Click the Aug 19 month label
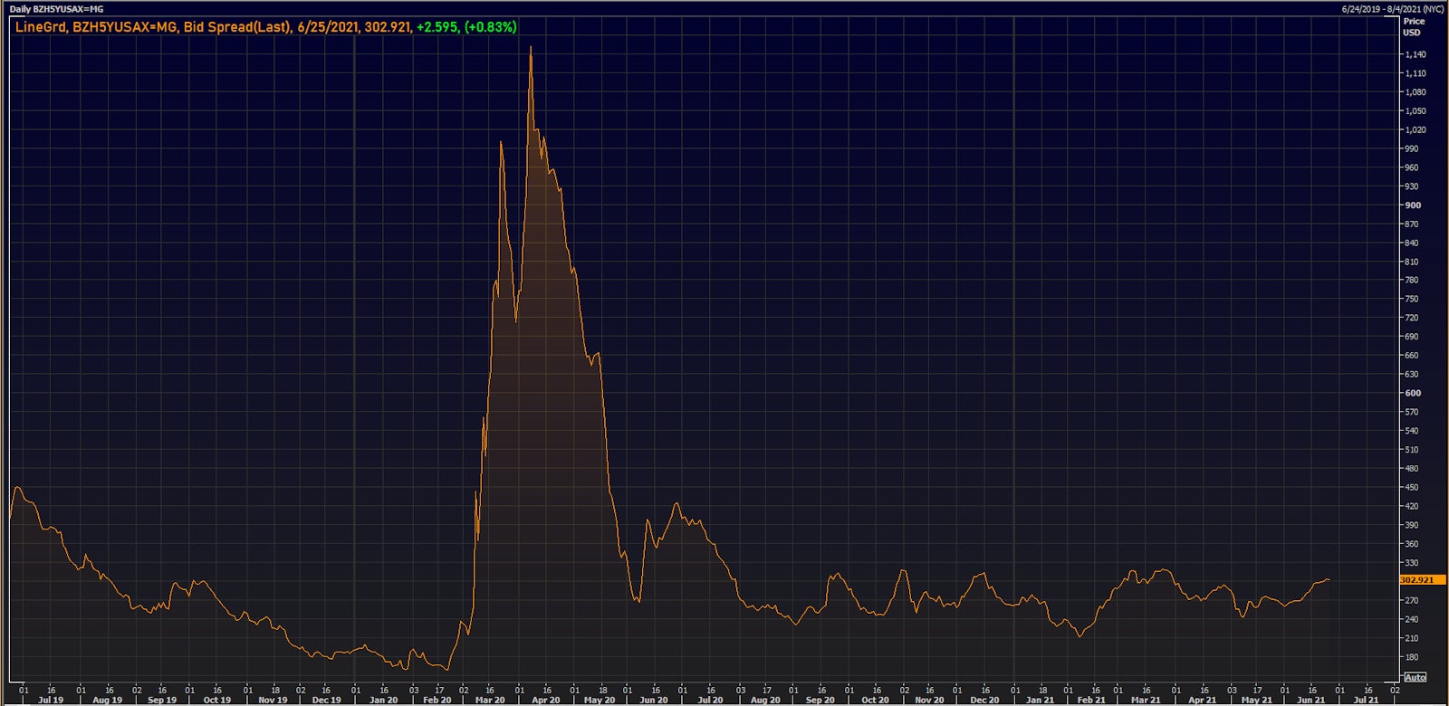 [x=107, y=700]
